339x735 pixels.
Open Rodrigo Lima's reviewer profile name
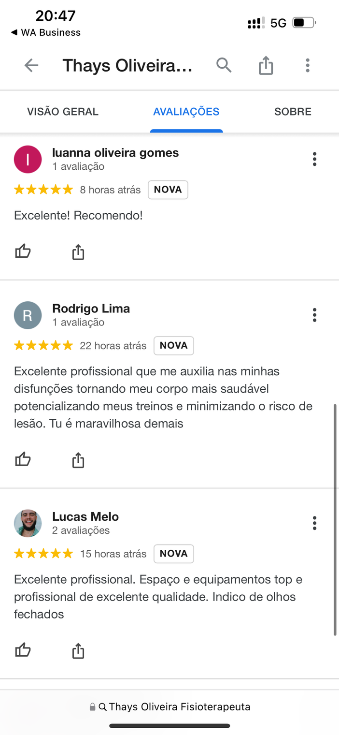click(91, 309)
